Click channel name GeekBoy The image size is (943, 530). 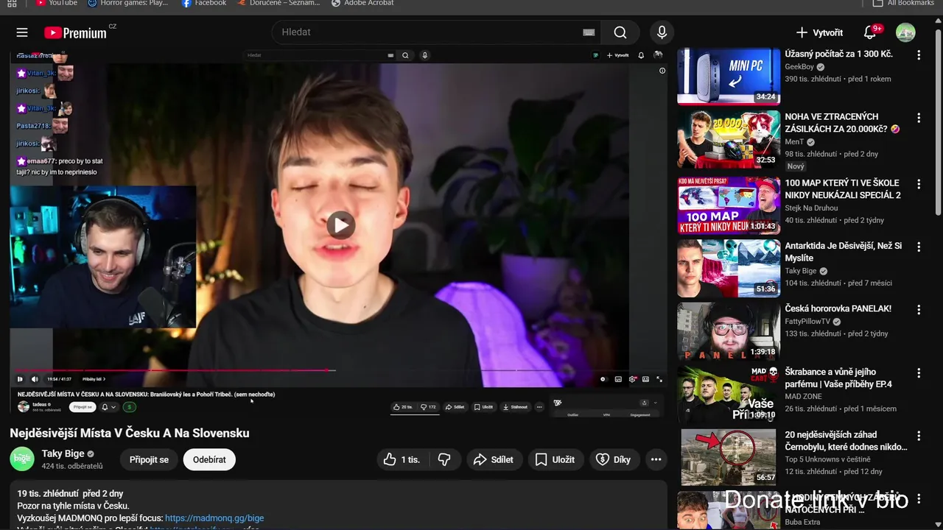[799, 67]
